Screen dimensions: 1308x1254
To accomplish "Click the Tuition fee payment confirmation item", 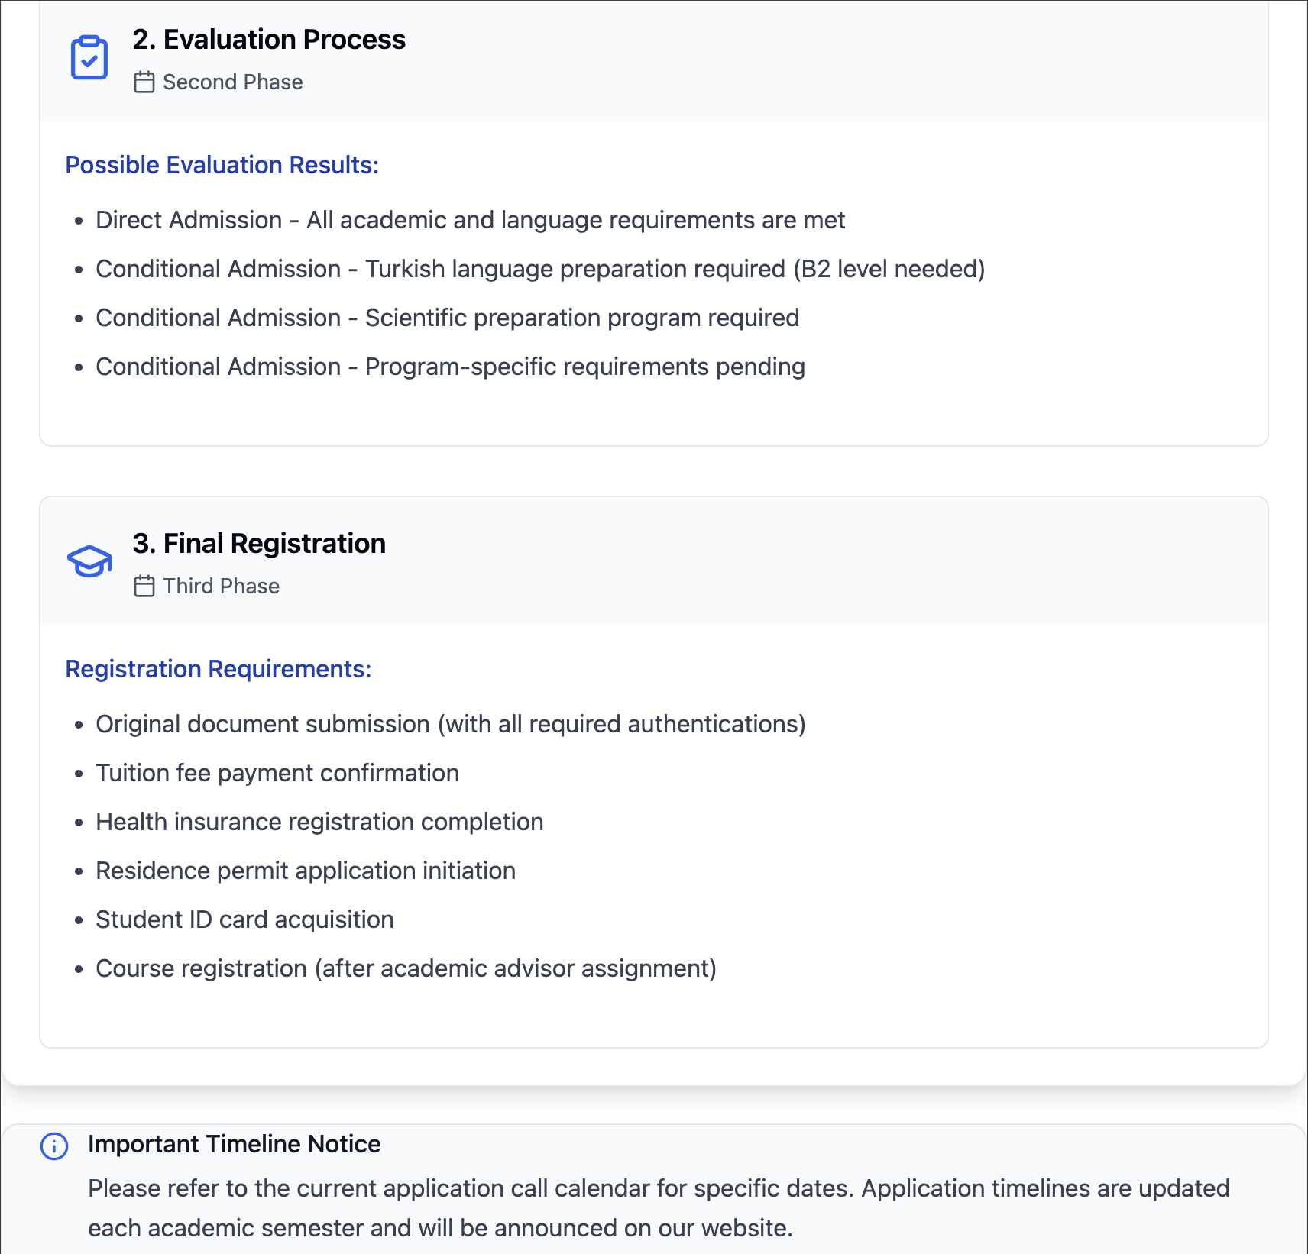I will [x=277, y=773].
